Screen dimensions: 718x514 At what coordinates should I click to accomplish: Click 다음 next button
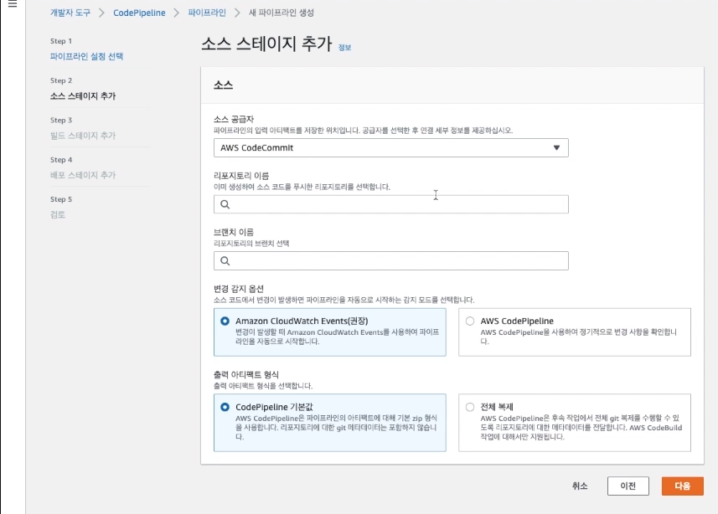pos(682,486)
